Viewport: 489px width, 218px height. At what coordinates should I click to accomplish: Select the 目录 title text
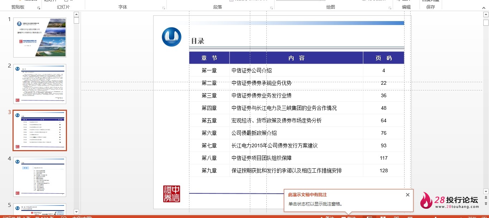[198, 41]
